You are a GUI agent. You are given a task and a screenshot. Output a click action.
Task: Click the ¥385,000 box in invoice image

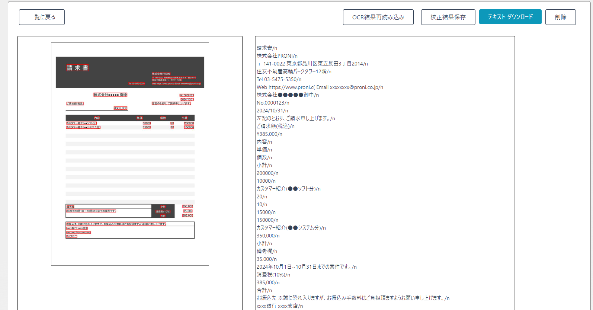click(121, 108)
